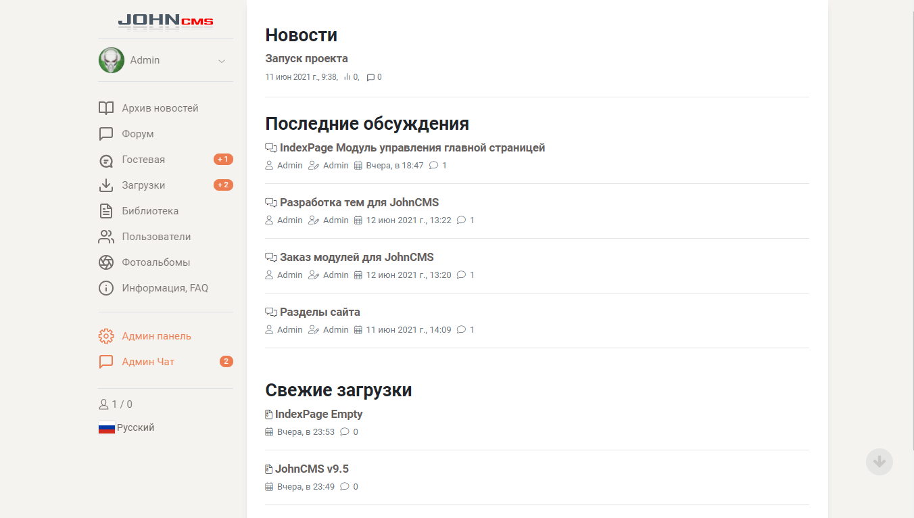Open Админ Чат menu item
The width and height of the screenshot is (914, 518).
pyautogui.click(x=148, y=362)
